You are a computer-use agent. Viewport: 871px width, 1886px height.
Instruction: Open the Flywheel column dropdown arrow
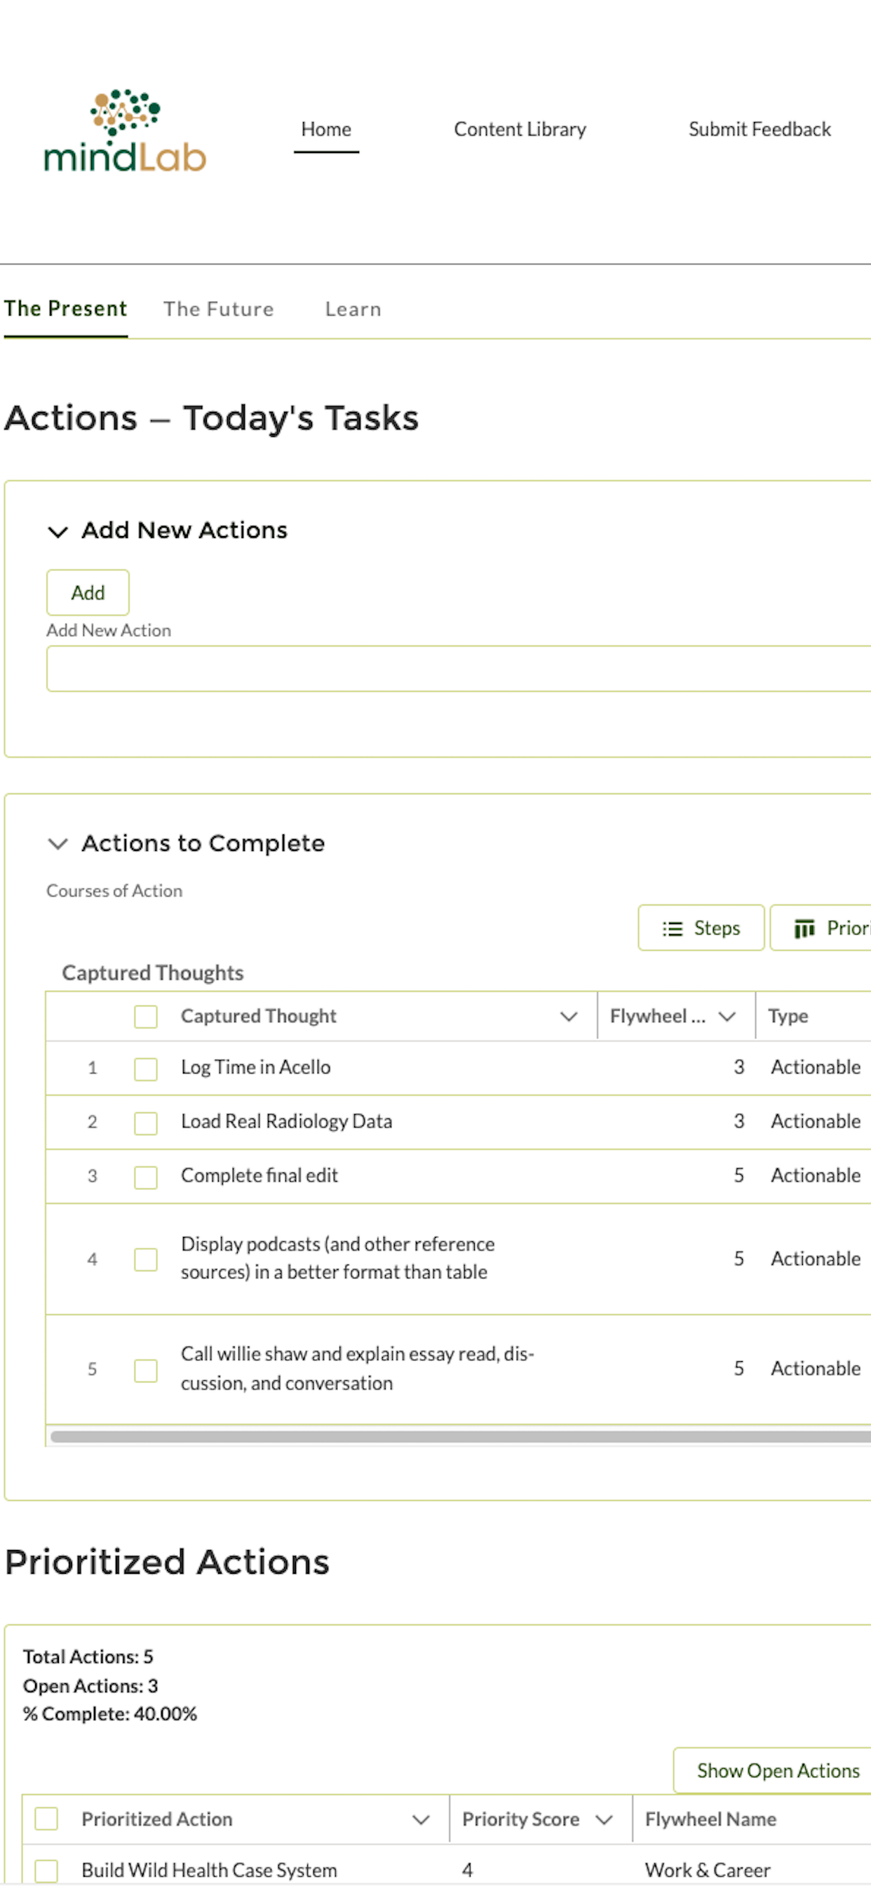pos(727,1016)
